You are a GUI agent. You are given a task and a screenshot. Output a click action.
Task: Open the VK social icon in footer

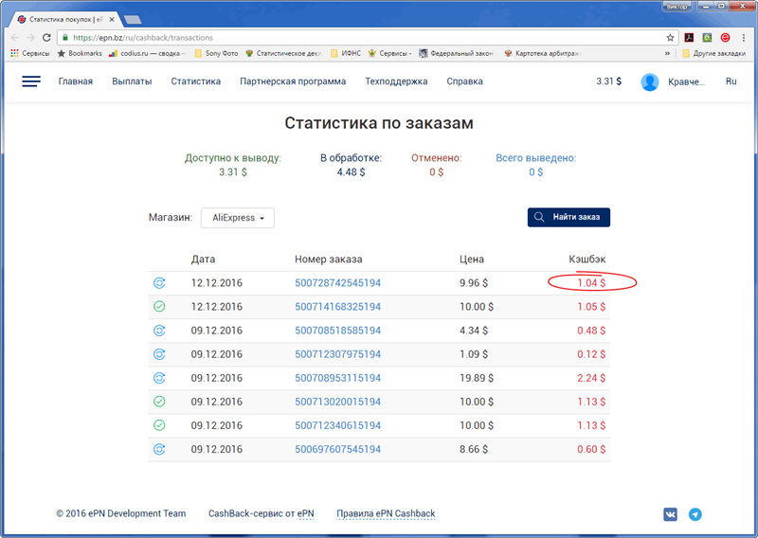pyautogui.click(x=671, y=514)
